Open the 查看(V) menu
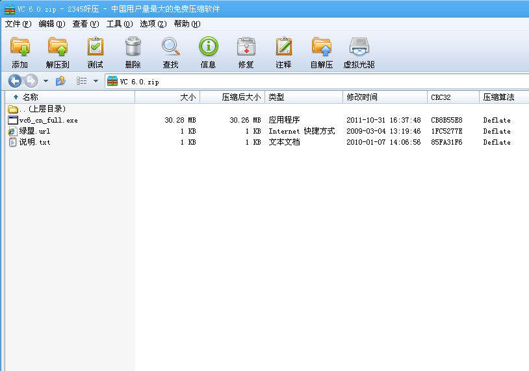 pyautogui.click(x=85, y=24)
